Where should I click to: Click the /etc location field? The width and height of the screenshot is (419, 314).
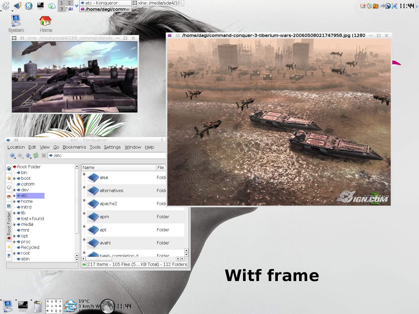coord(107,155)
